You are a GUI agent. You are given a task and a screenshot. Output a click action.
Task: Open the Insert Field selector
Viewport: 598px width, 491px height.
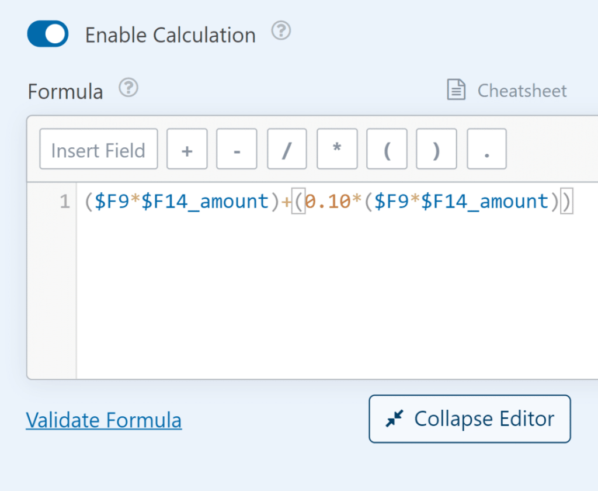[x=98, y=148]
